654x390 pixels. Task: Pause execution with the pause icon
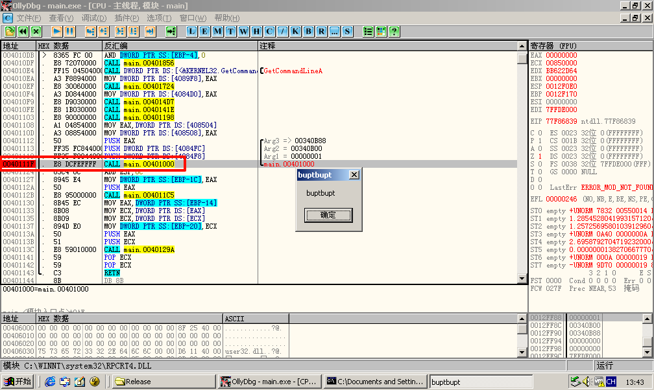69,31
